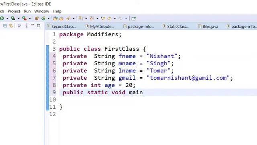Click the Back navigation arrow
The height and width of the screenshot is (145, 257).
pos(109,18)
